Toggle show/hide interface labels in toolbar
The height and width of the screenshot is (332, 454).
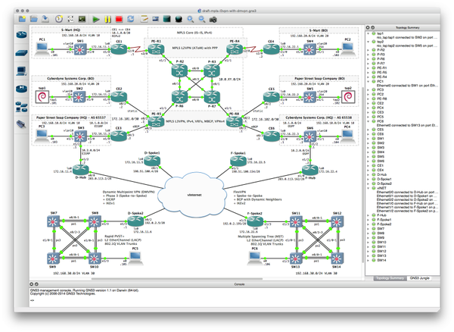pos(71,19)
